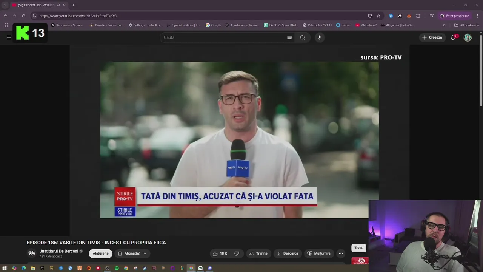Viewport: 483px width, 272px height.
Task: Open the Donate - FrankerFac bookmark
Action: coord(106,25)
